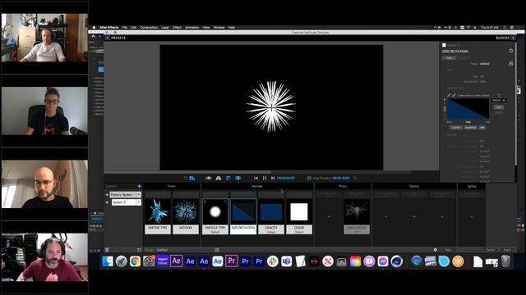
Task: Select the Opacity block
Action: [x=271, y=216]
